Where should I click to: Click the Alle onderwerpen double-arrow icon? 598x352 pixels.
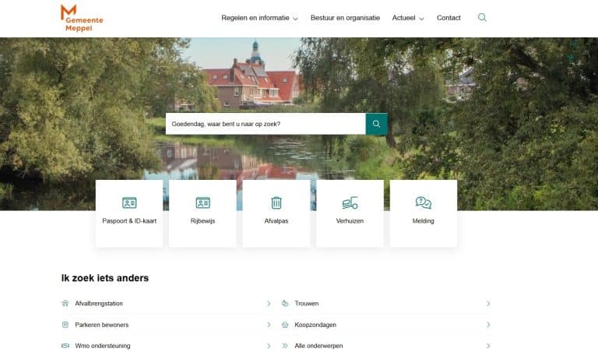click(x=285, y=346)
